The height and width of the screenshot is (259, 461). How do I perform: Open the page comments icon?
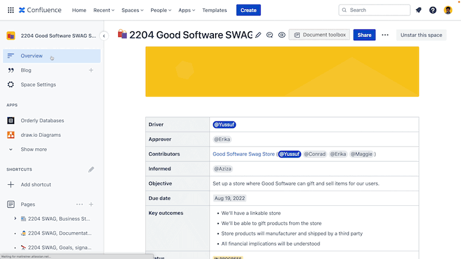(x=270, y=35)
